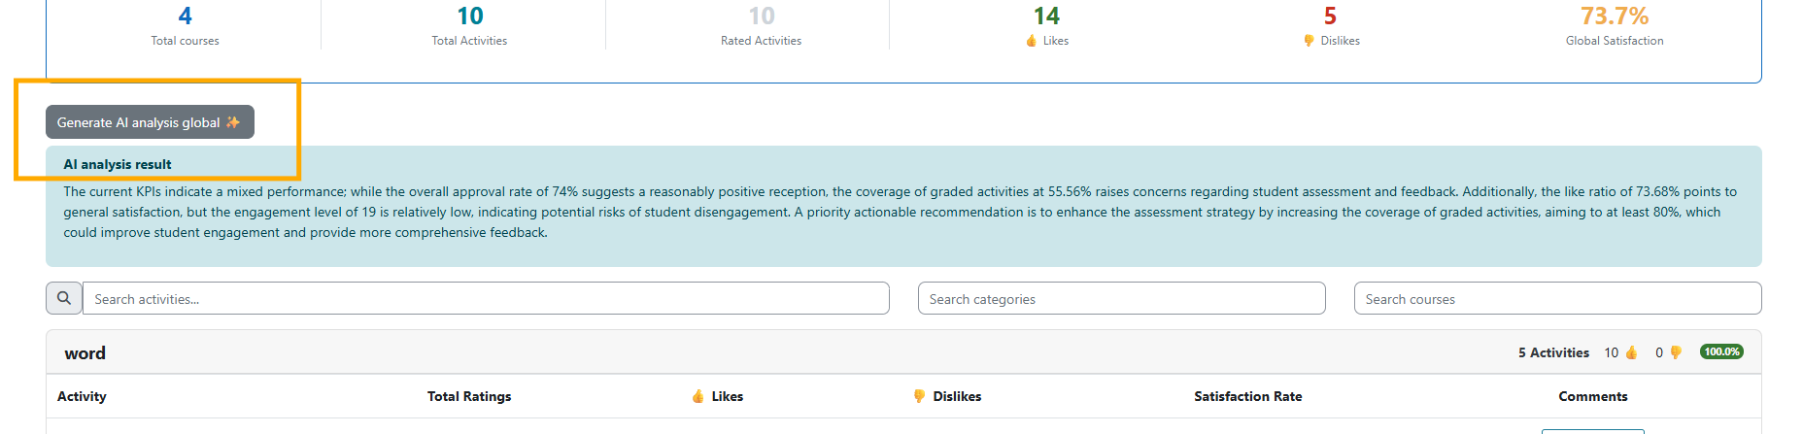Image resolution: width=1803 pixels, height=434 pixels.
Task: Click the thumbs-down icon beside the Dislikes summary
Action: [x=1309, y=41]
